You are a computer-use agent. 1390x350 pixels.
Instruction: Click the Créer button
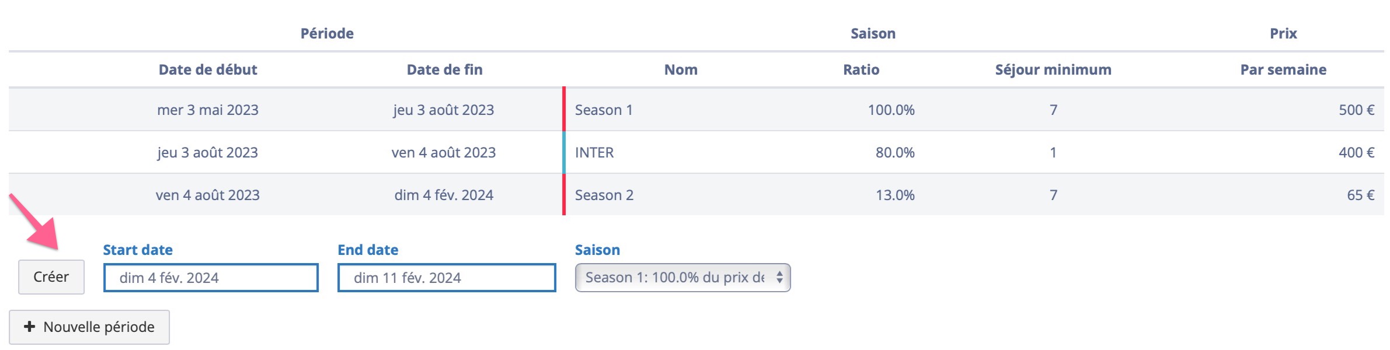pos(51,277)
